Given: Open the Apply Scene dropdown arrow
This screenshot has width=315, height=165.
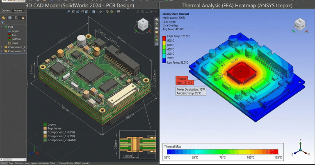Looking at the screenshot, I should tap(115, 12).
